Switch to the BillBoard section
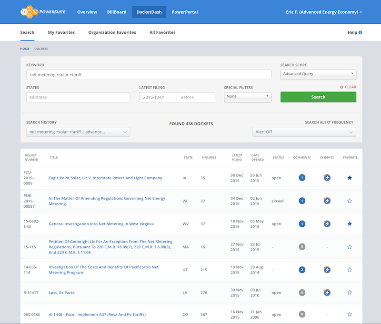 [x=116, y=11]
